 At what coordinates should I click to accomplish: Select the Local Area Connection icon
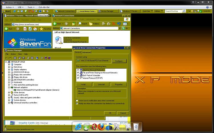[58, 40]
